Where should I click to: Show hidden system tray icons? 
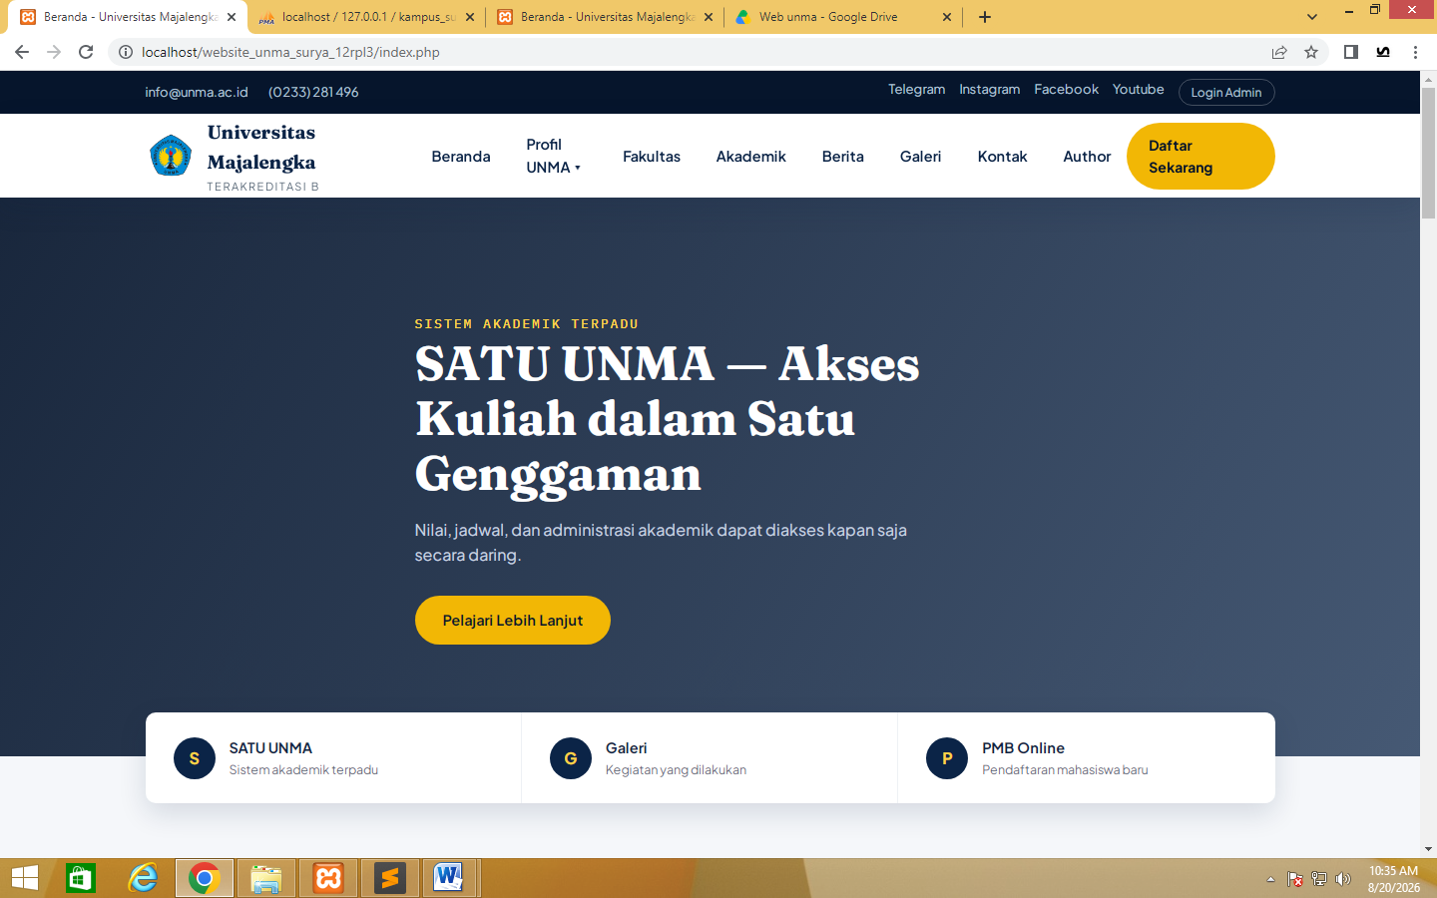pyautogui.click(x=1270, y=879)
